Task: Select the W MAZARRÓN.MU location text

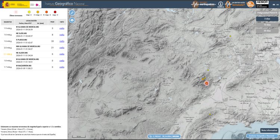Action: point(24,66)
